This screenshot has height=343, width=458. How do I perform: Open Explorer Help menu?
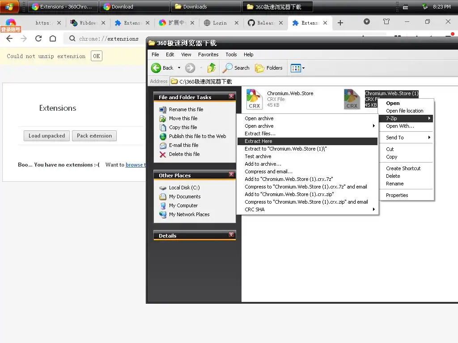point(249,54)
